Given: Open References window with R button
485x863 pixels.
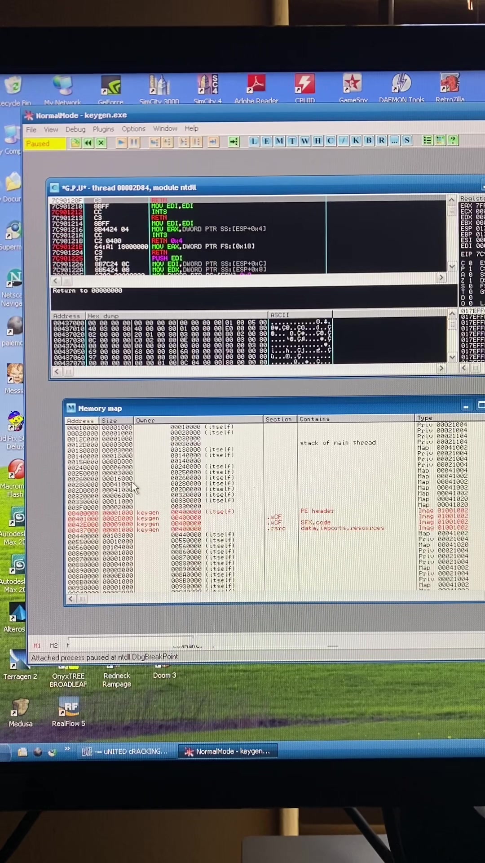Looking at the screenshot, I should coord(381,140).
